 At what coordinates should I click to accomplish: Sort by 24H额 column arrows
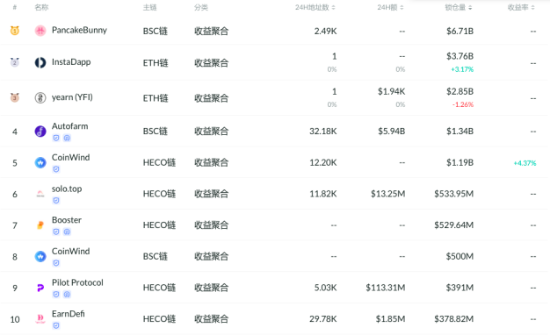pyautogui.click(x=402, y=7)
